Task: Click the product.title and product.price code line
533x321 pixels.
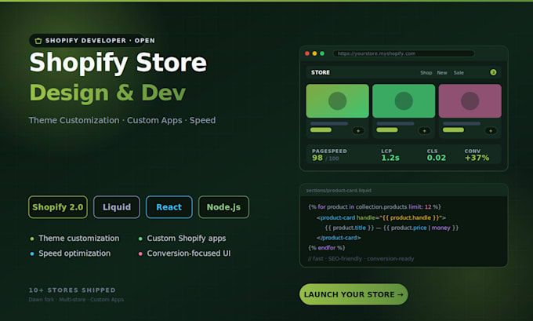Action: coord(392,228)
